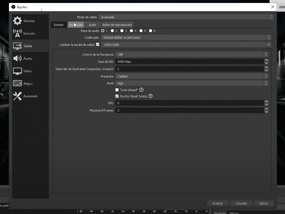Select the Atajos keyboard icon

click(x=17, y=84)
